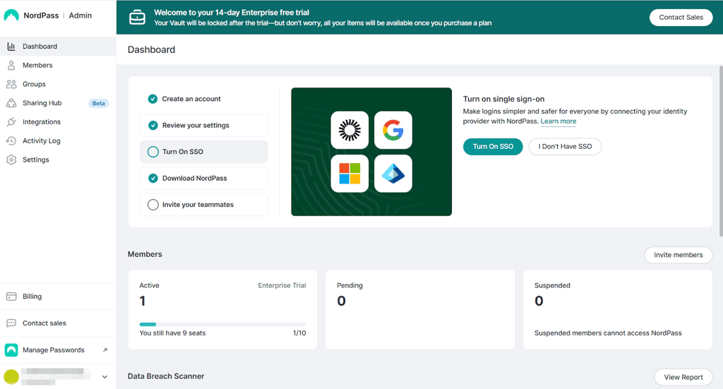This screenshot has width=723, height=389.
Task: Click the 'You still have 9 seats' text
Action: coord(172,333)
